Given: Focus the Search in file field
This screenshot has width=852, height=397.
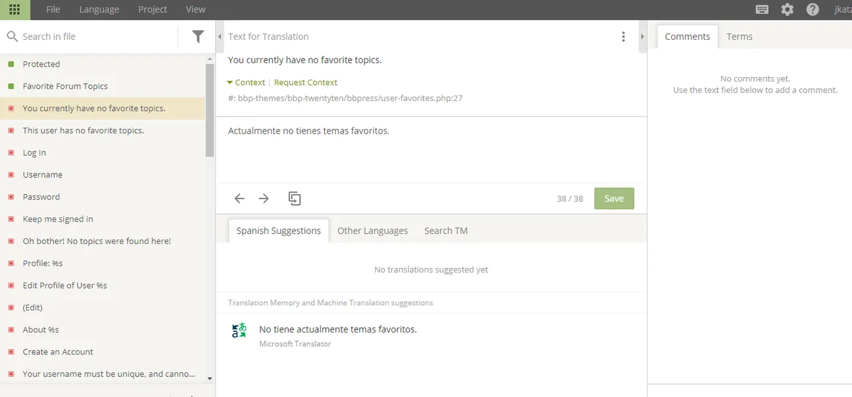Looking at the screenshot, I should tap(98, 37).
